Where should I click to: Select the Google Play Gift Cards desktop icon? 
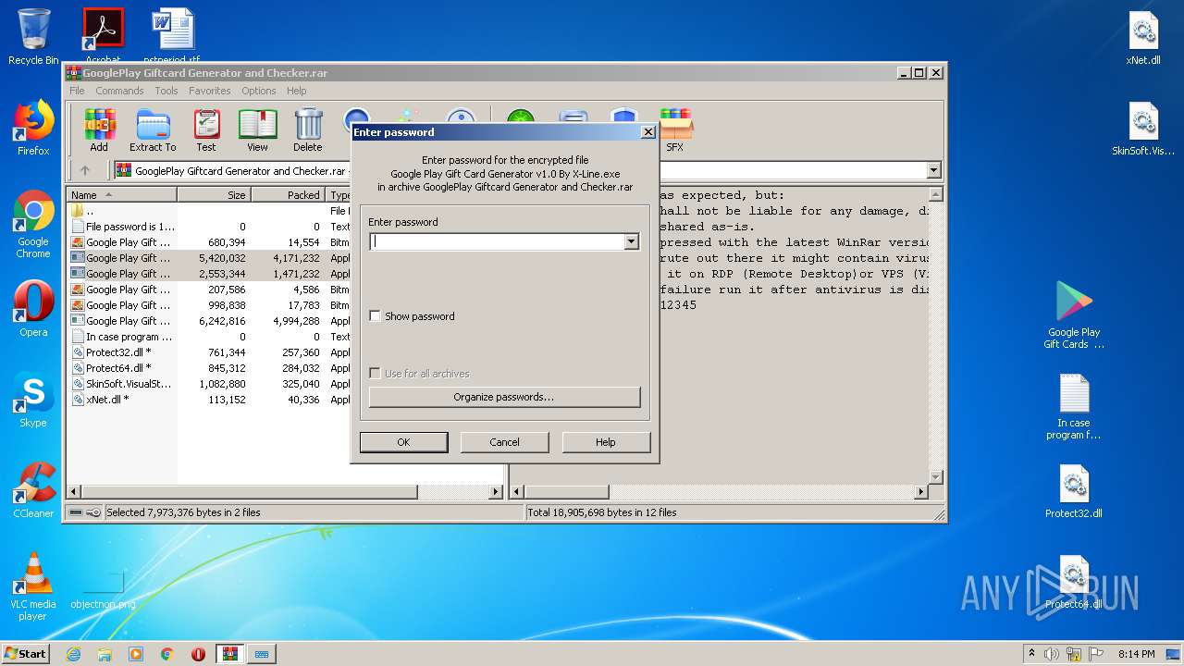(x=1074, y=315)
